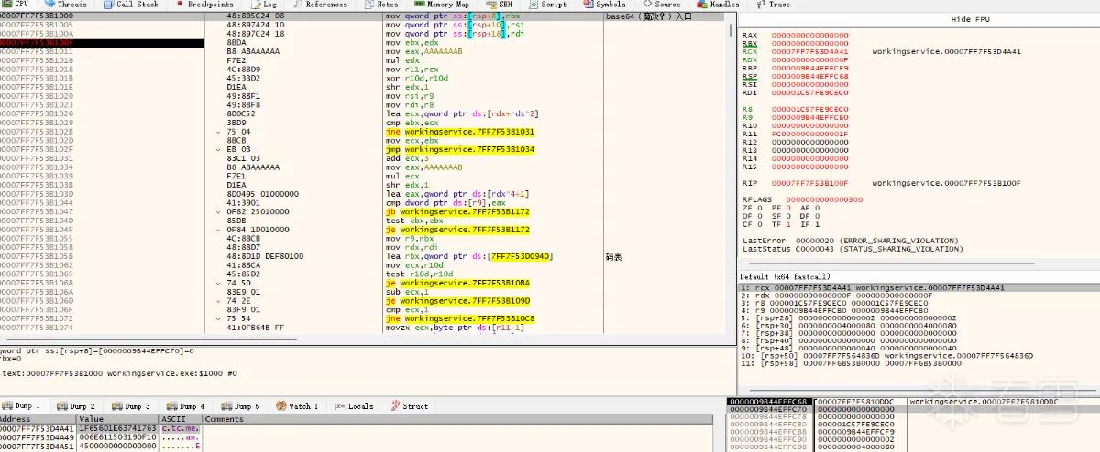Switch to the Notes tab
This screenshot has height=452, width=1100.
381,5
